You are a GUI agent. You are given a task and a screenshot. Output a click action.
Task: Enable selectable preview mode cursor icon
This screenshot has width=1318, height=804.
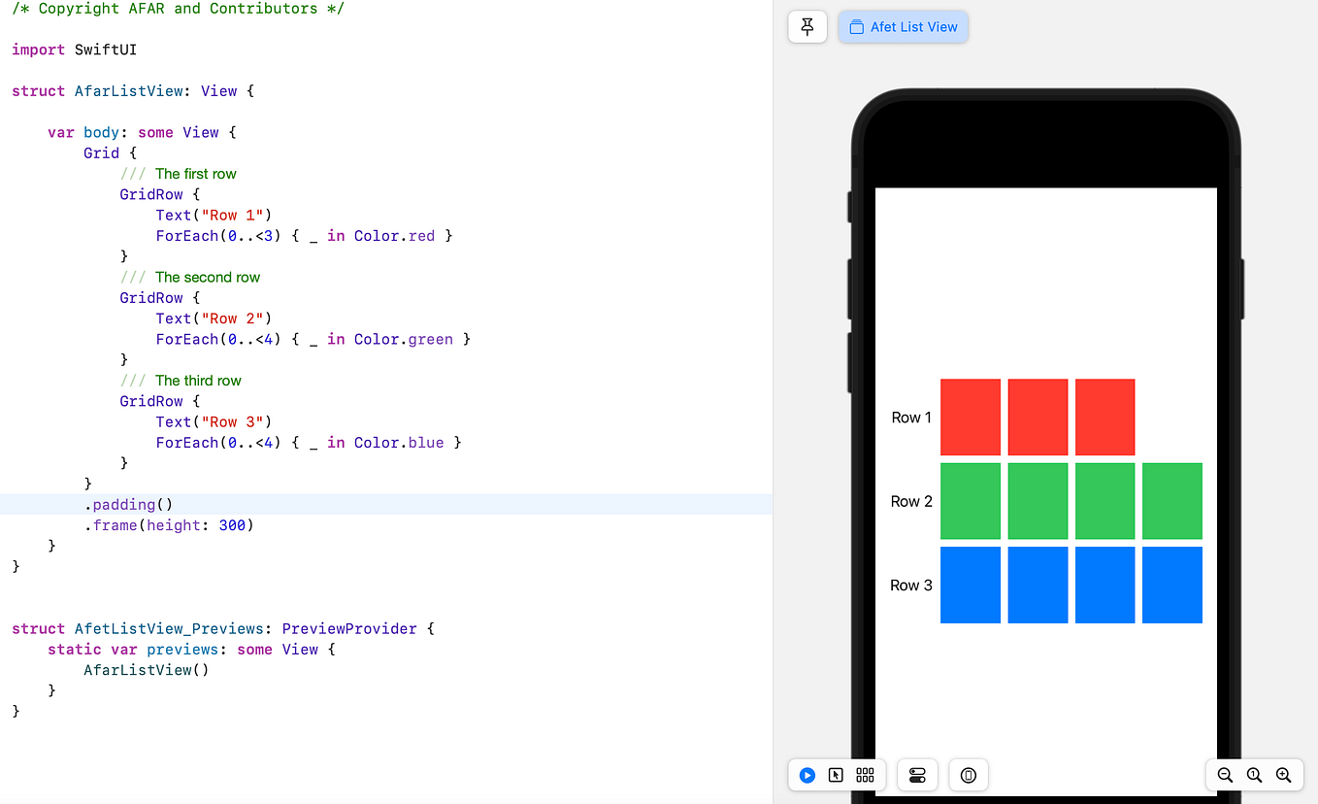pyautogui.click(x=836, y=775)
